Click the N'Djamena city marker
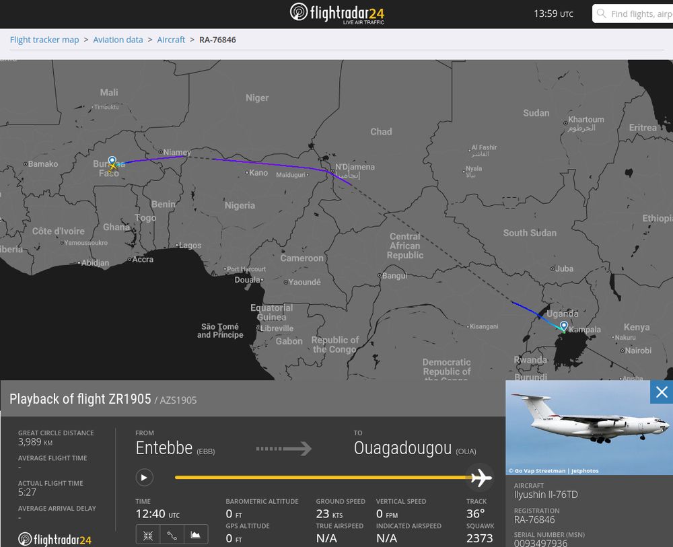 (332, 171)
